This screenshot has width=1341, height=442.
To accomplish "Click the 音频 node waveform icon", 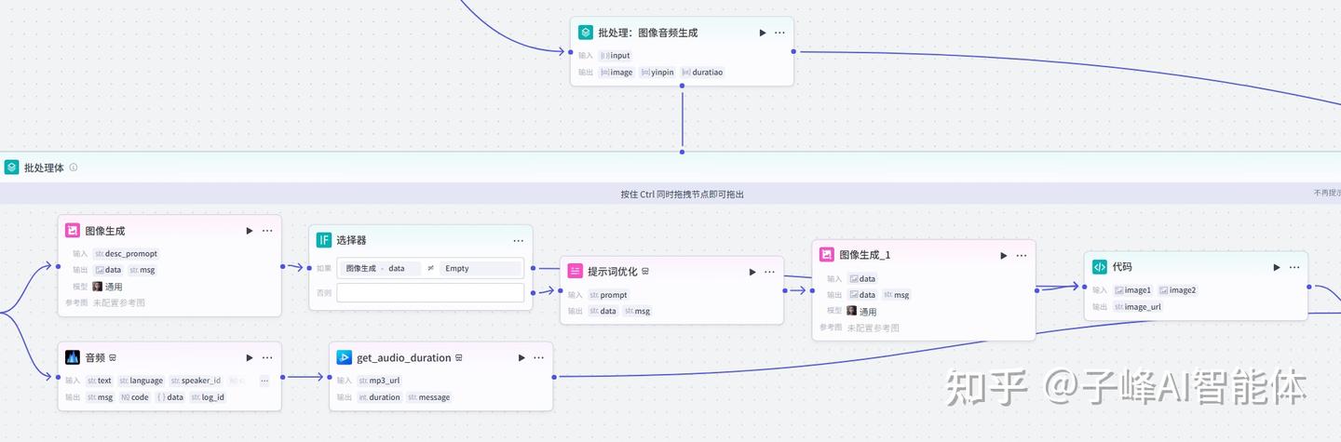I will (x=73, y=357).
